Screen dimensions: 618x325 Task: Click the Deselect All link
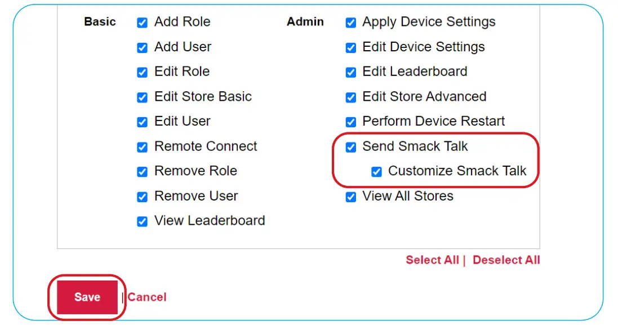(x=506, y=260)
